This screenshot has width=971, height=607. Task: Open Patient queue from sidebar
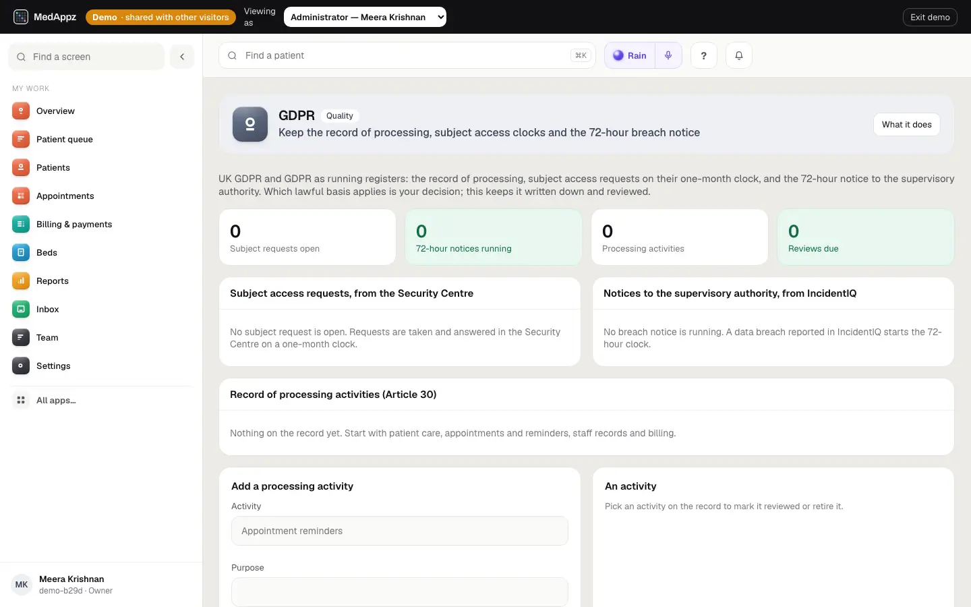(x=101, y=139)
